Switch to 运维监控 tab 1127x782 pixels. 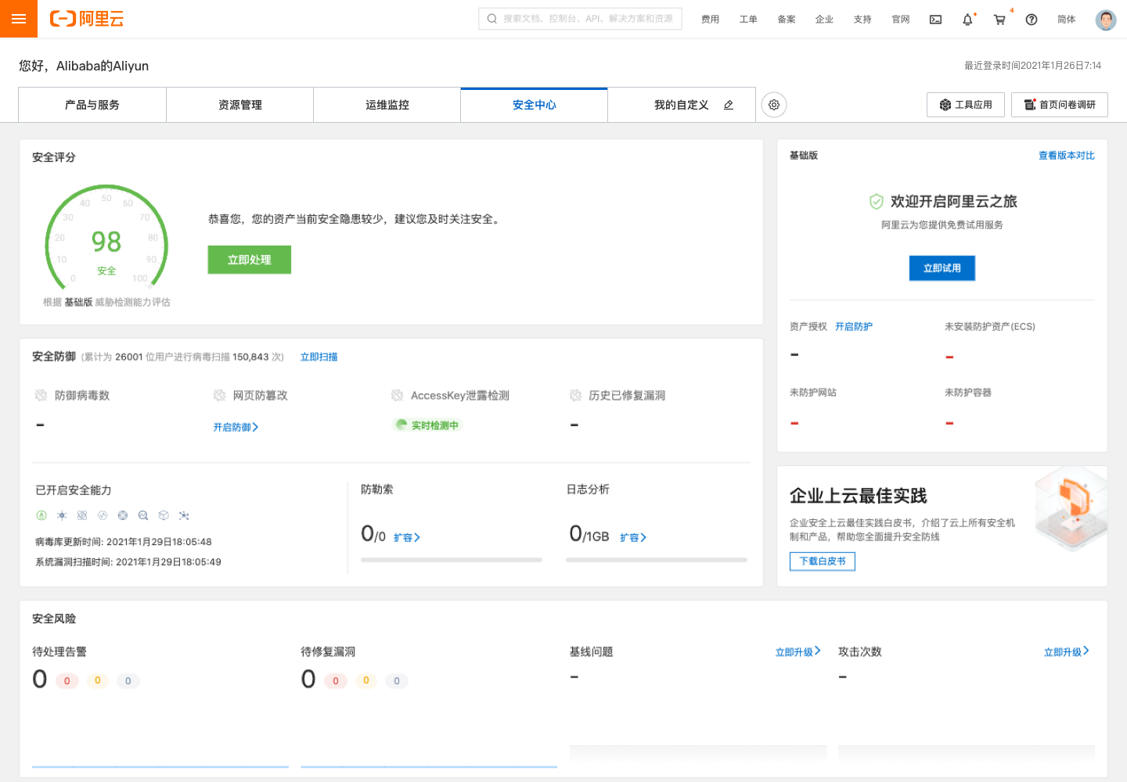[x=387, y=105]
